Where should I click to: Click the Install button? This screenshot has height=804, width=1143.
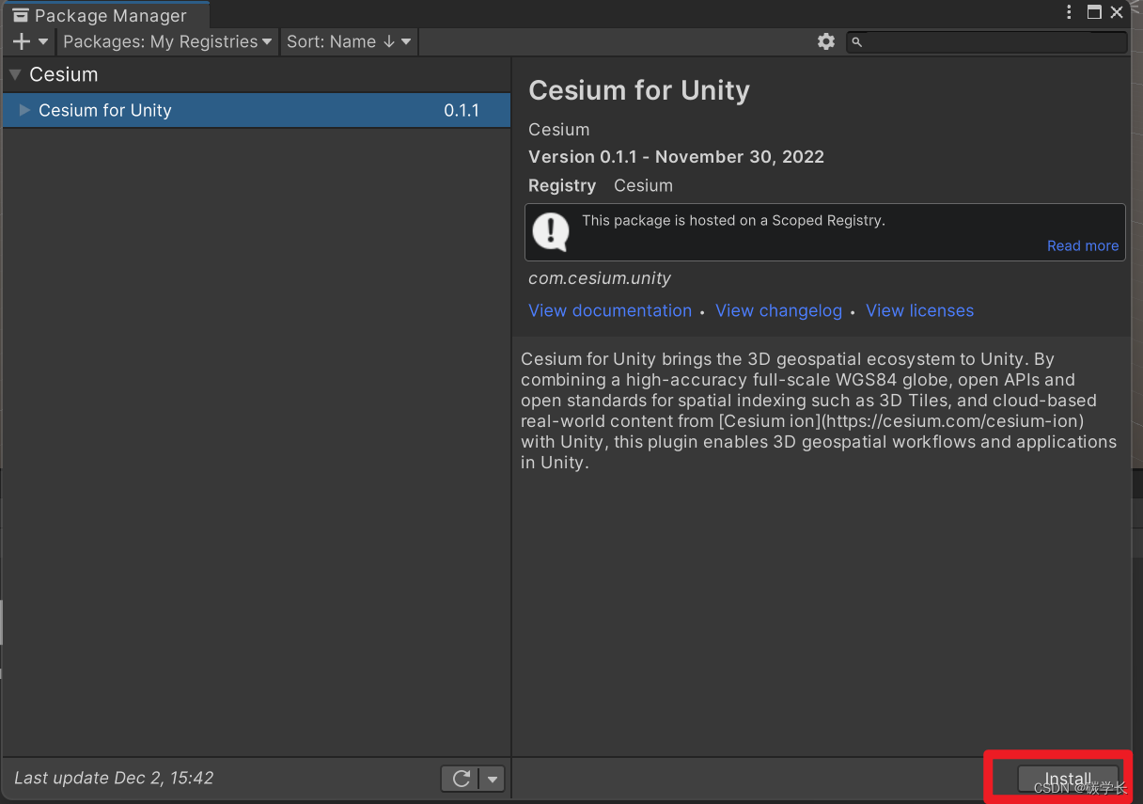coord(1068,779)
